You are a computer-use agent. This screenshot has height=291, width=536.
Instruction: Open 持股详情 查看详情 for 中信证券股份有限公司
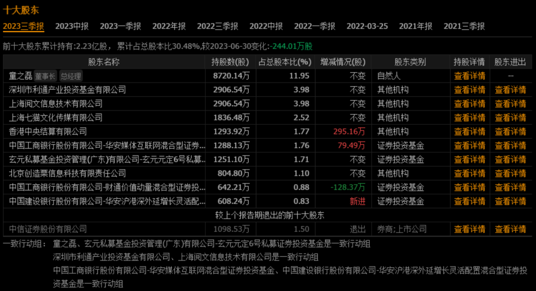click(469, 229)
